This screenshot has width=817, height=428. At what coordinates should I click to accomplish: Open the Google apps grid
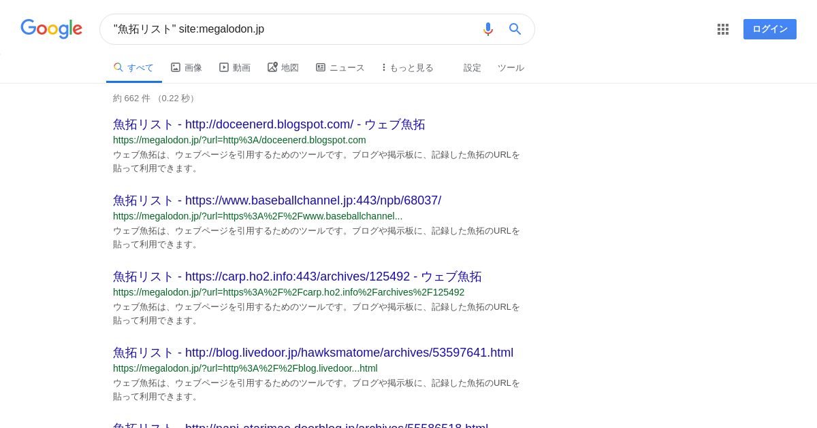(723, 29)
